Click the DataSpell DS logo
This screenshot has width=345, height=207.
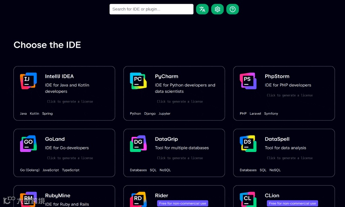pyautogui.click(x=248, y=144)
